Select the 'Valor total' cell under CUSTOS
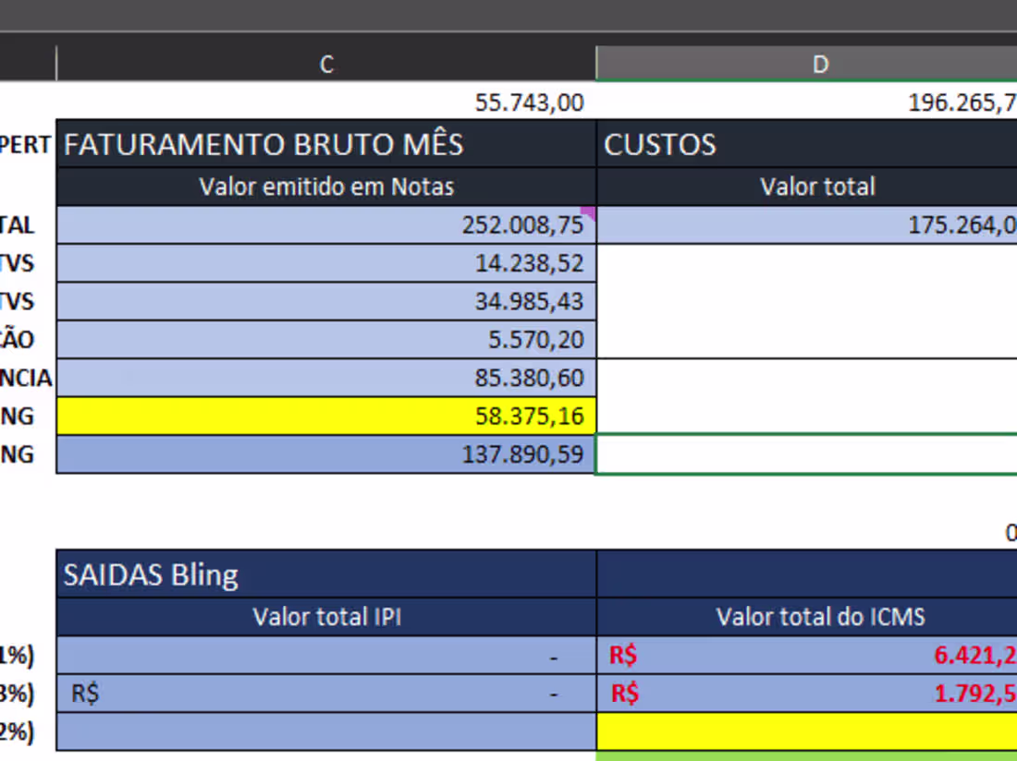The image size is (1017, 761). click(x=819, y=187)
